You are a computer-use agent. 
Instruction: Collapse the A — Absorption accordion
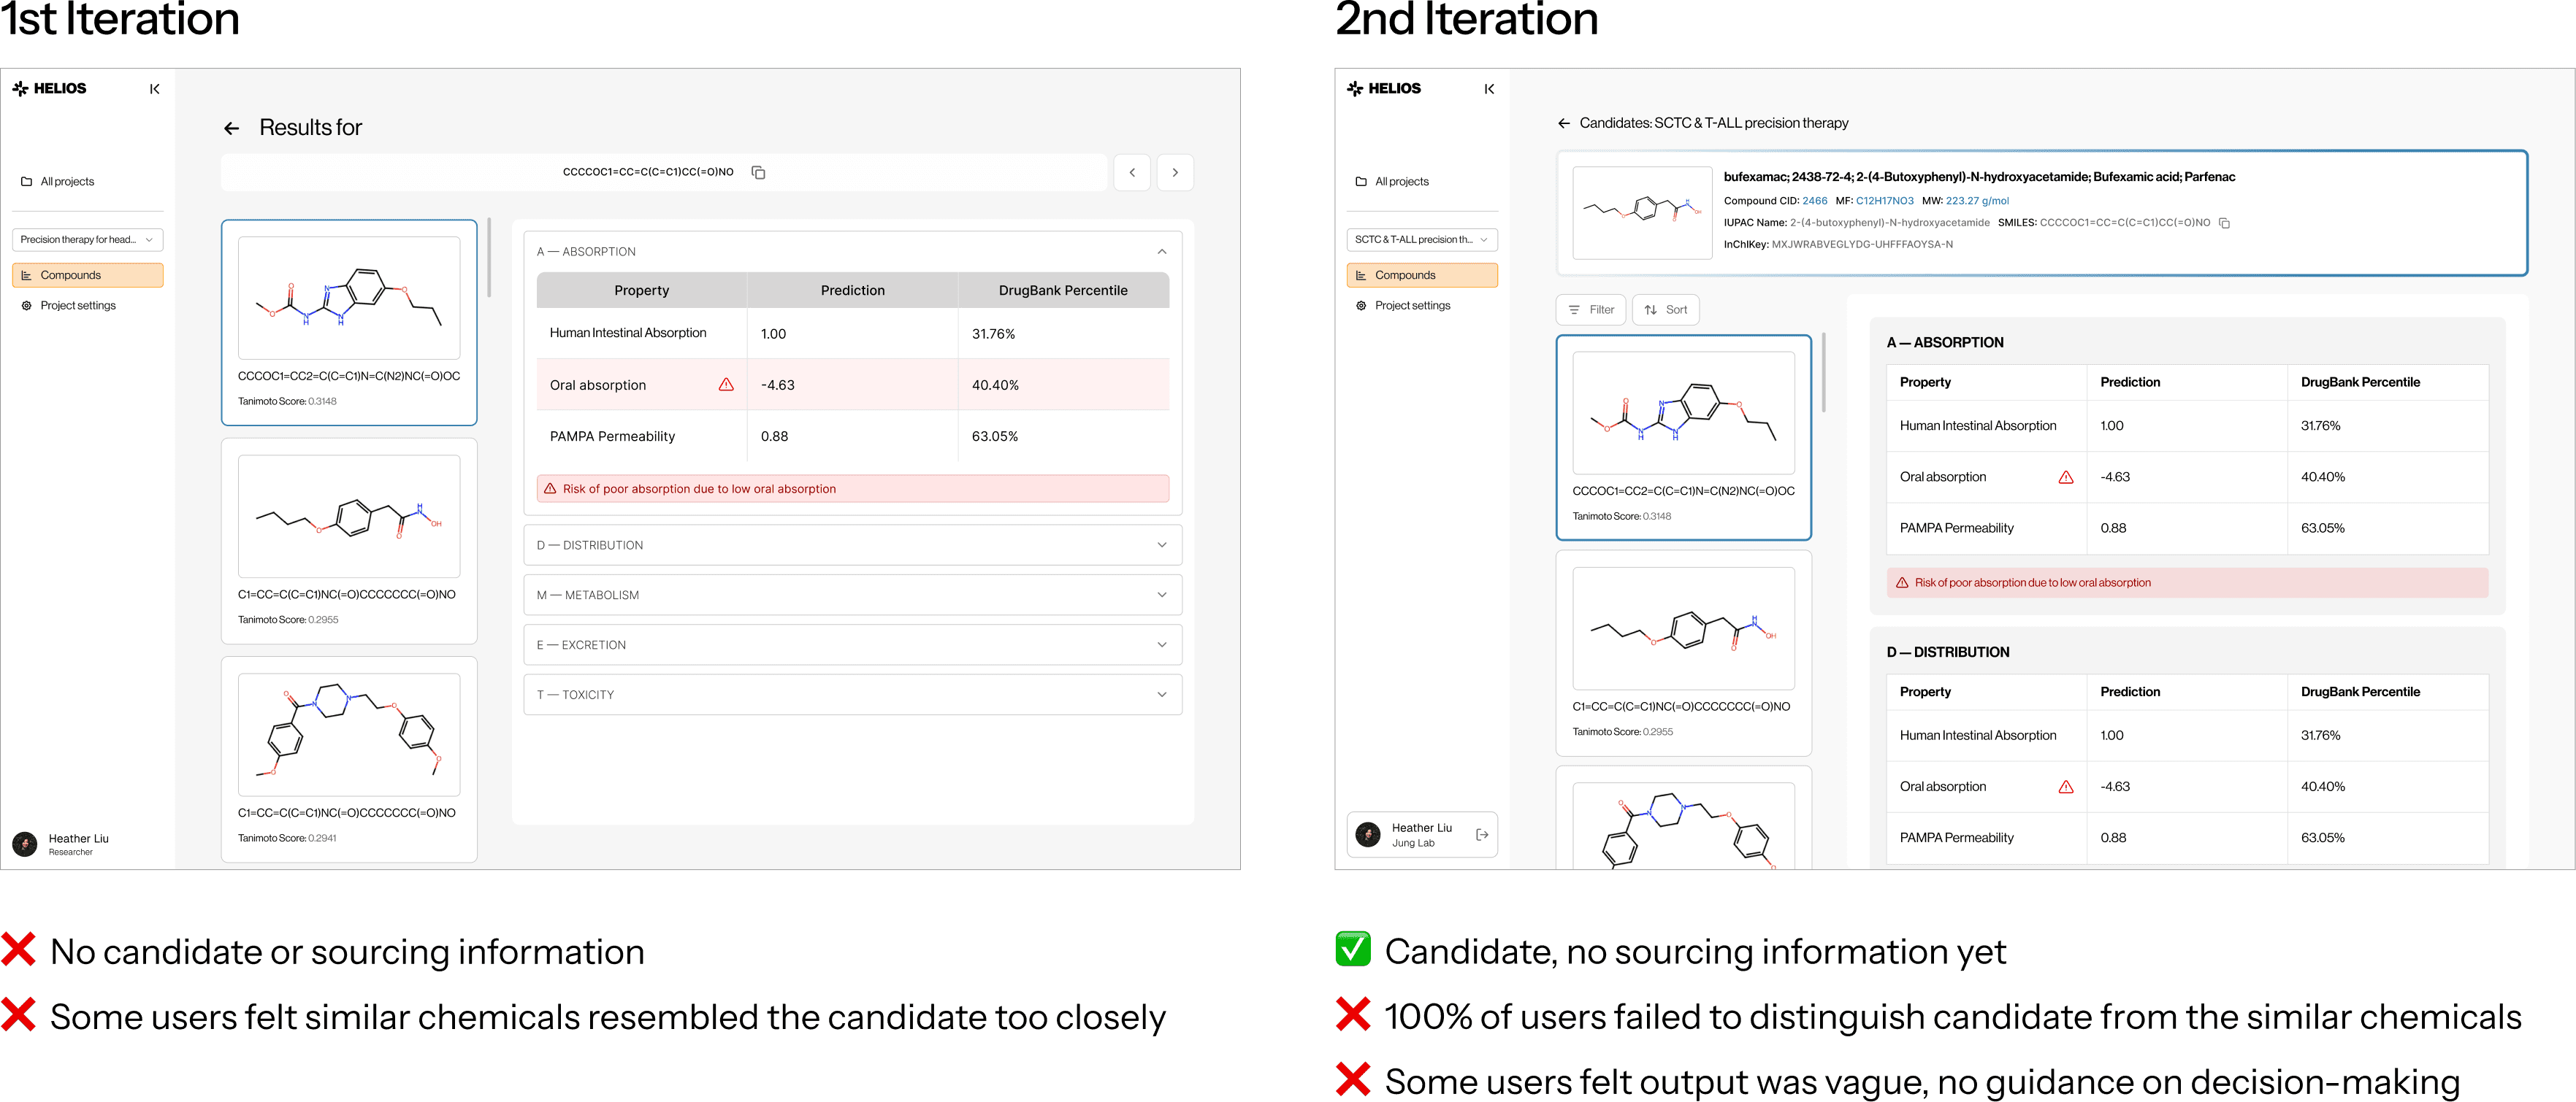(x=1161, y=252)
